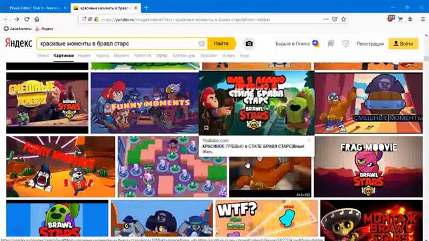
Task: Open the Yandex collections bookmark icon
Action: coord(330,44)
